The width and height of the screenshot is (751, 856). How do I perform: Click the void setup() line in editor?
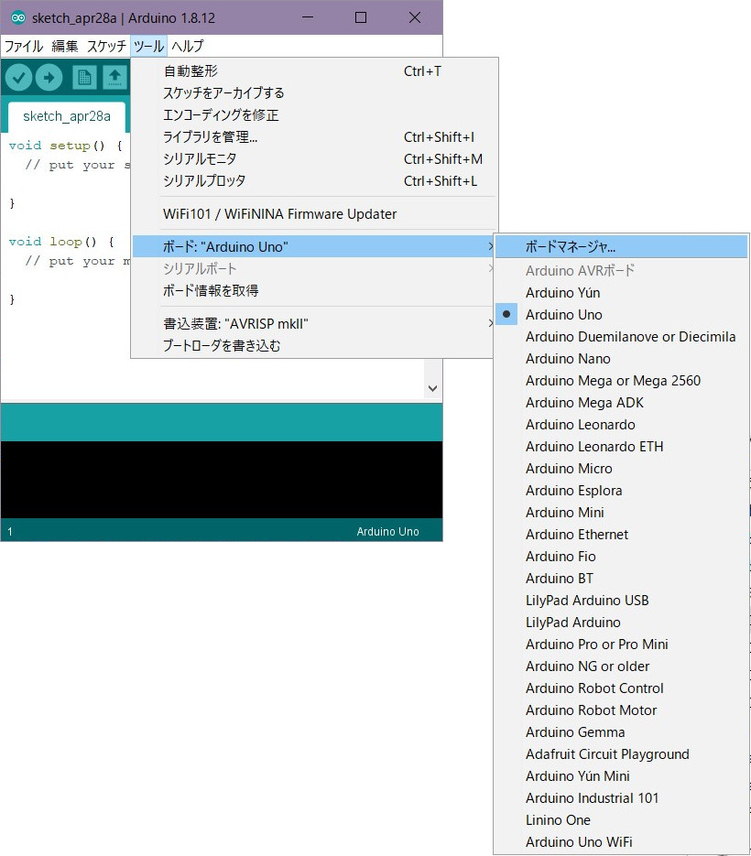[x=66, y=146]
